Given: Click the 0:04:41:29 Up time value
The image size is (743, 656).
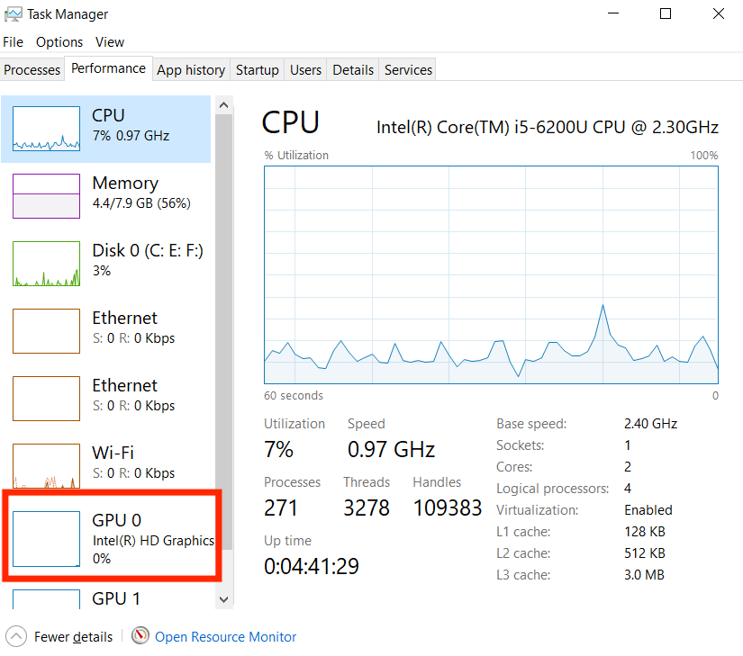Looking at the screenshot, I should click(312, 566).
